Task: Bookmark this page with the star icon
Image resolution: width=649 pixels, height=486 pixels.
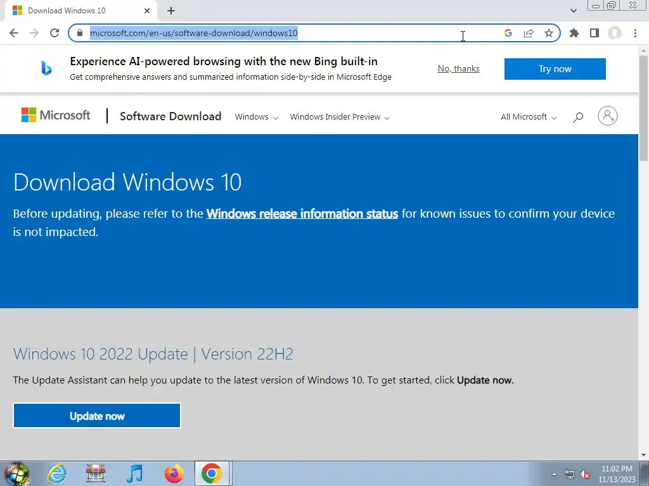Action: pos(549,33)
